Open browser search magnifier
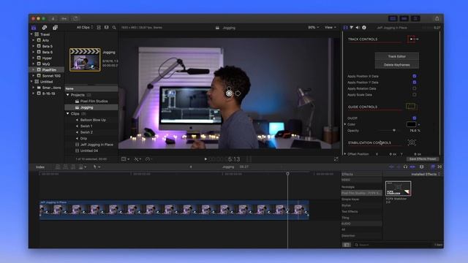This screenshot has height=263, width=468. [x=114, y=28]
